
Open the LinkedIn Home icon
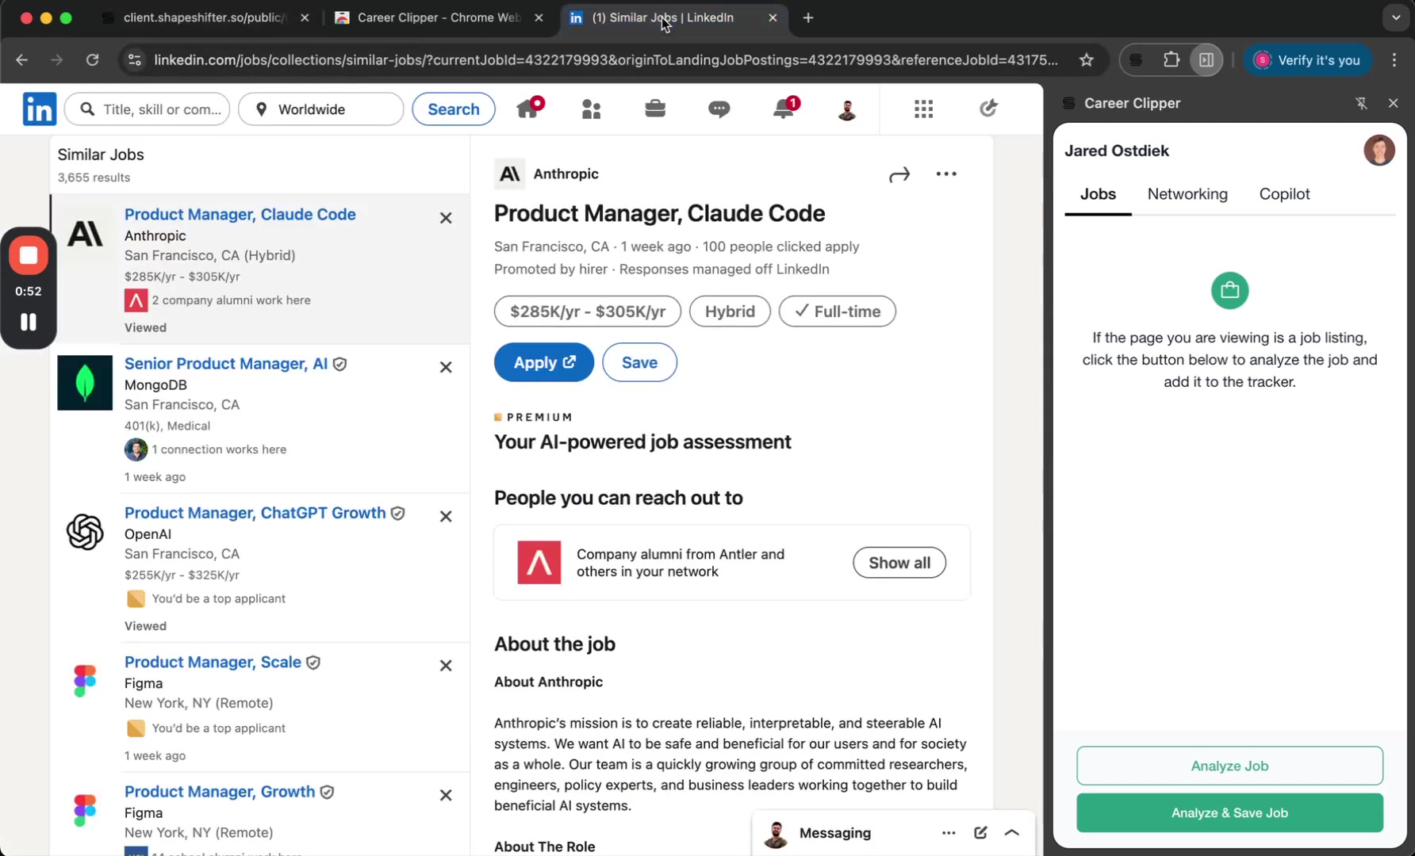[x=527, y=109]
